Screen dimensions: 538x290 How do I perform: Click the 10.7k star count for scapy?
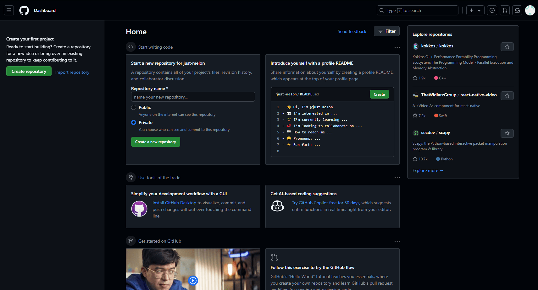tap(420, 159)
